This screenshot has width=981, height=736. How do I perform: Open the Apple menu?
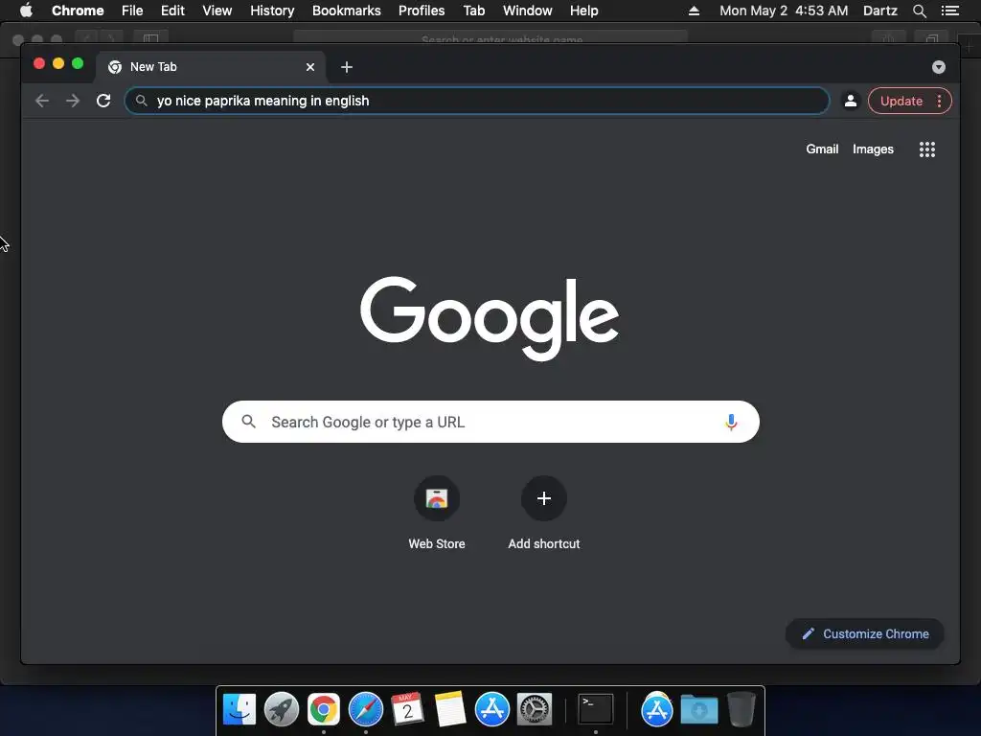click(26, 11)
